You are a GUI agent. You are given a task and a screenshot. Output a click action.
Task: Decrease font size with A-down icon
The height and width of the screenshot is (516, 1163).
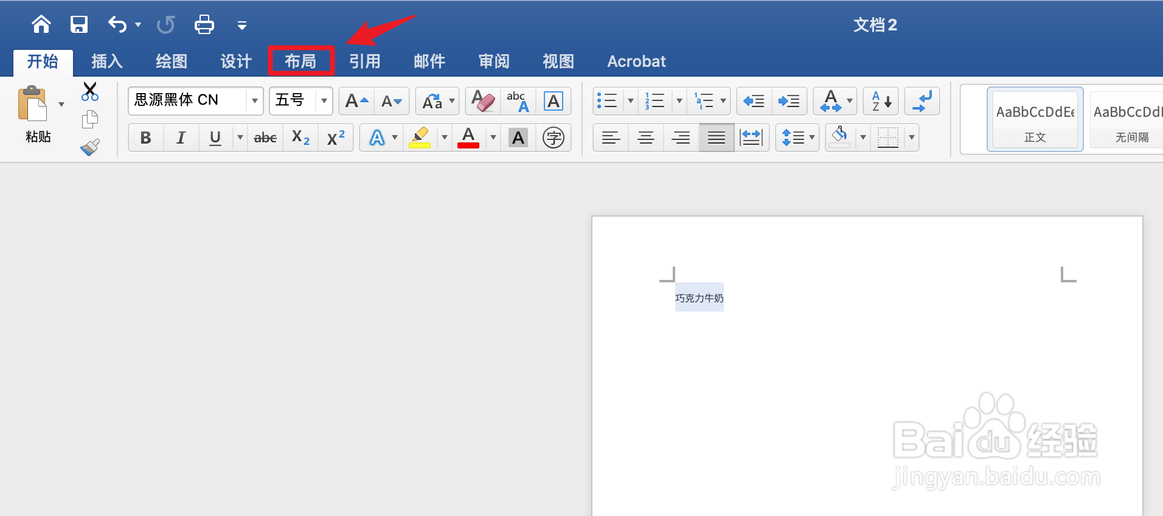tap(392, 101)
